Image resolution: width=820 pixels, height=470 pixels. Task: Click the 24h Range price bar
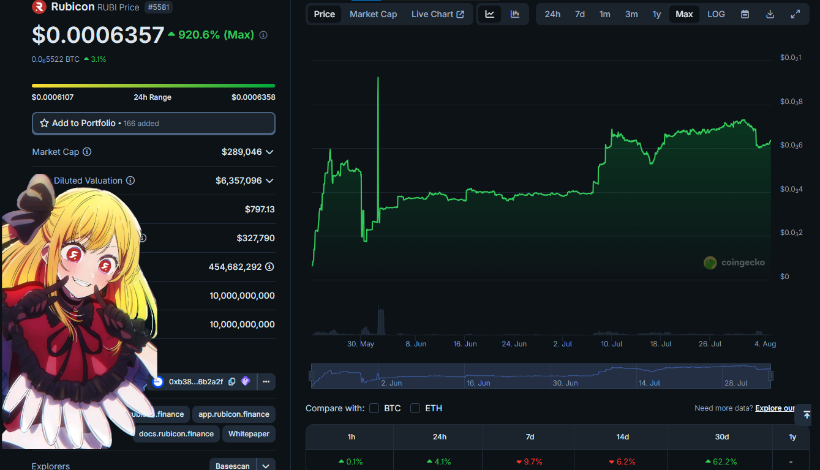pos(154,86)
